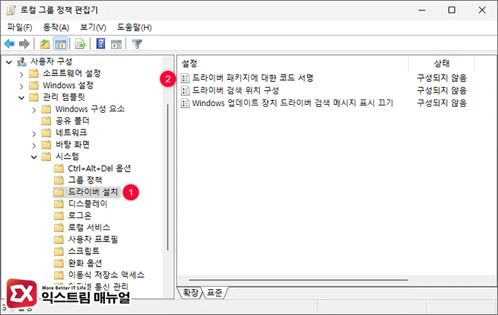Click policy icon for 드라이버 검색 위치 구성
The height and width of the screenshot is (315, 498).
pyautogui.click(x=185, y=90)
